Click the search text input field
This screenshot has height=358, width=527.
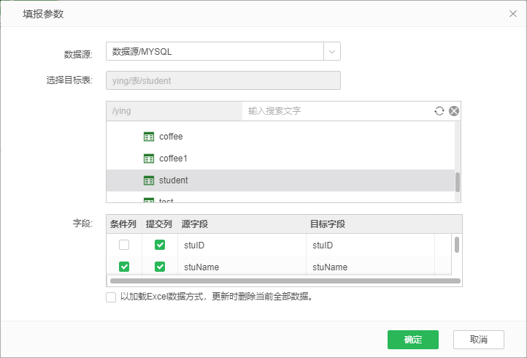(x=336, y=111)
